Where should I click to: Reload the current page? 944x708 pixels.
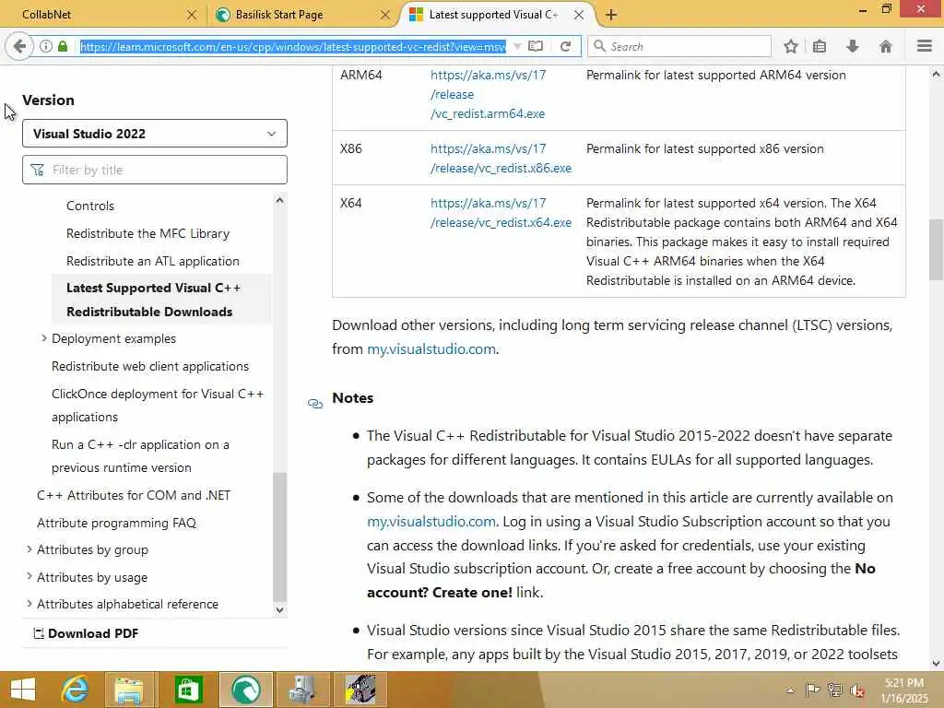[565, 46]
